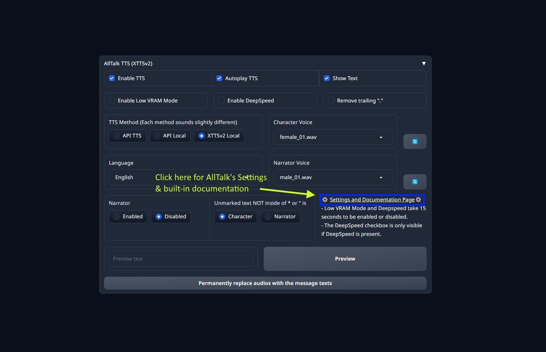Click Permanently replace audios with message texts
Viewport: 546px width, 352px height.
coord(265,283)
